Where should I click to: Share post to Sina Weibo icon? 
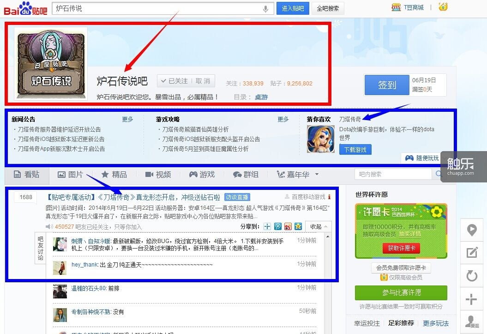pos(288,226)
